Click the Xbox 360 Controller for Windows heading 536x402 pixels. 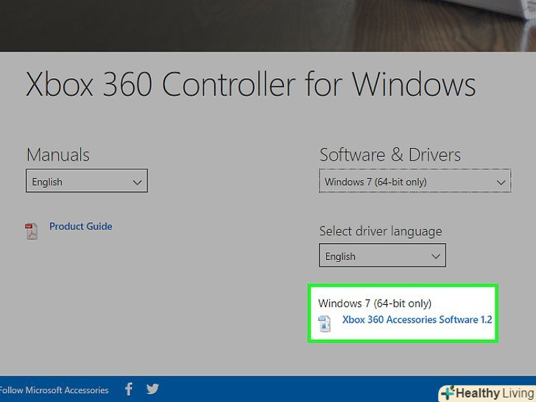pyautogui.click(x=250, y=84)
